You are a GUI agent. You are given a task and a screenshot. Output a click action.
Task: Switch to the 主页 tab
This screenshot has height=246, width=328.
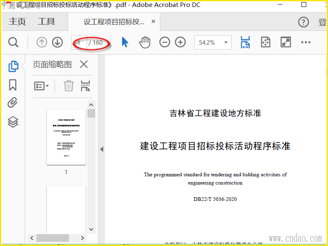(17, 22)
